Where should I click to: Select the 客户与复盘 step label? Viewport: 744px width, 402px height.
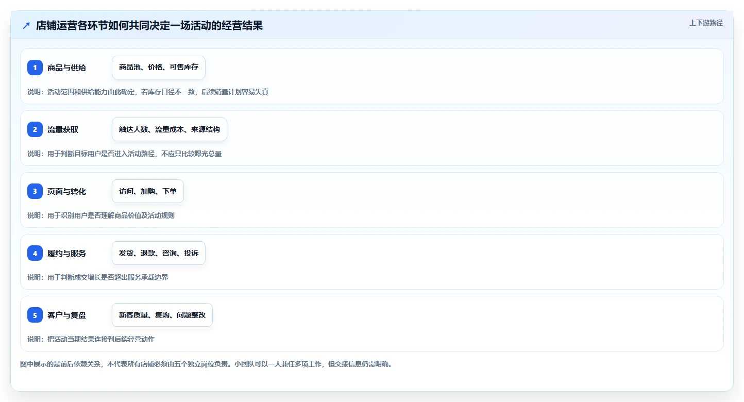66,315
